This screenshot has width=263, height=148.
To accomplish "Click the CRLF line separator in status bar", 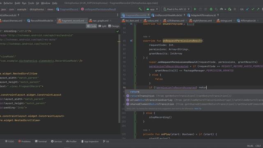I will 258,146.
